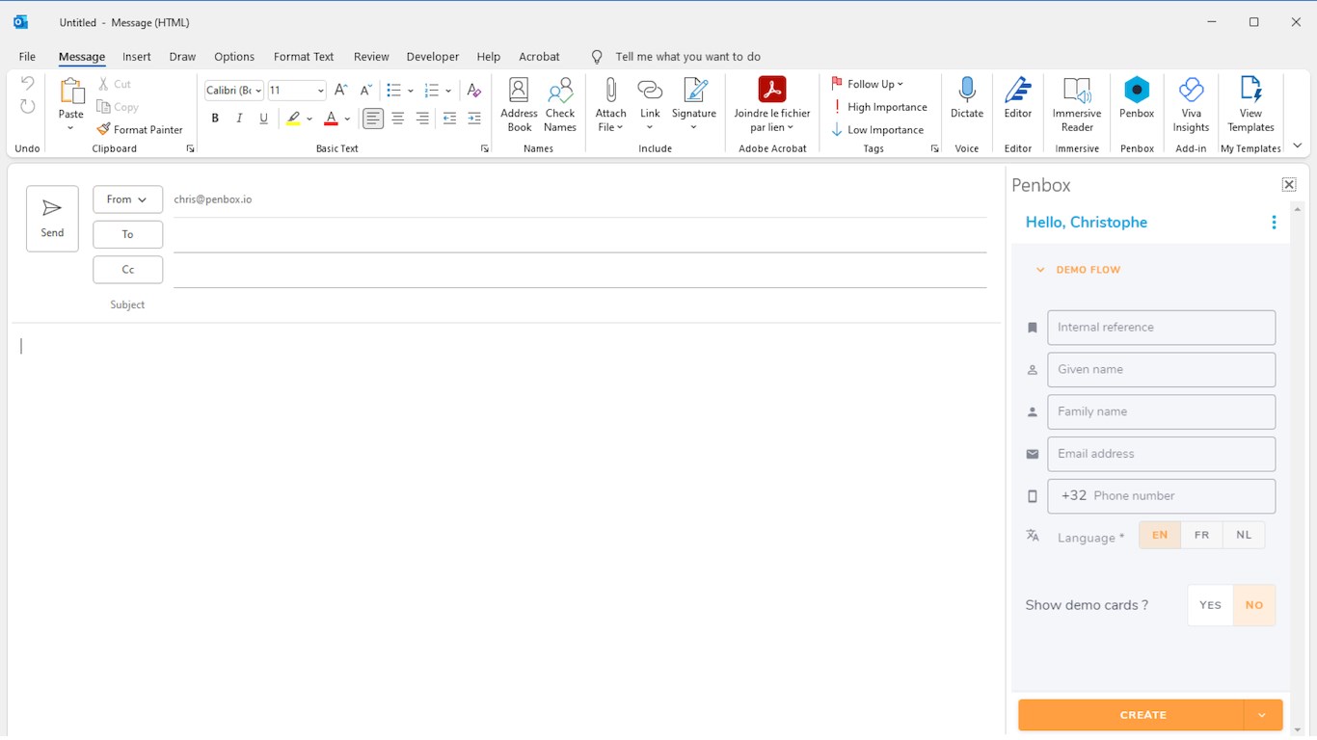Mark message as Low Importance
The height and width of the screenshot is (740, 1317).
(x=877, y=130)
